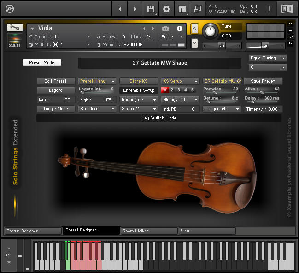Toggle Legato button

pyautogui.click(x=56, y=90)
